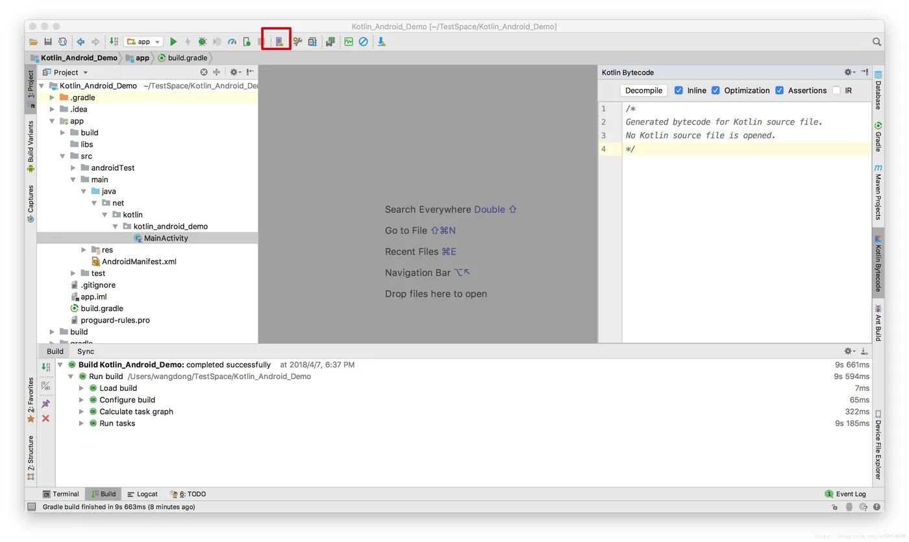This screenshot has height=542, width=909.
Task: Click the build.gradle breadcrumb
Action: pos(182,58)
